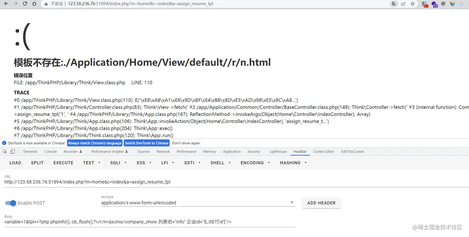Screen dimensions: 469x237
Task: Open the XSS dropdown menu
Action: point(144,163)
